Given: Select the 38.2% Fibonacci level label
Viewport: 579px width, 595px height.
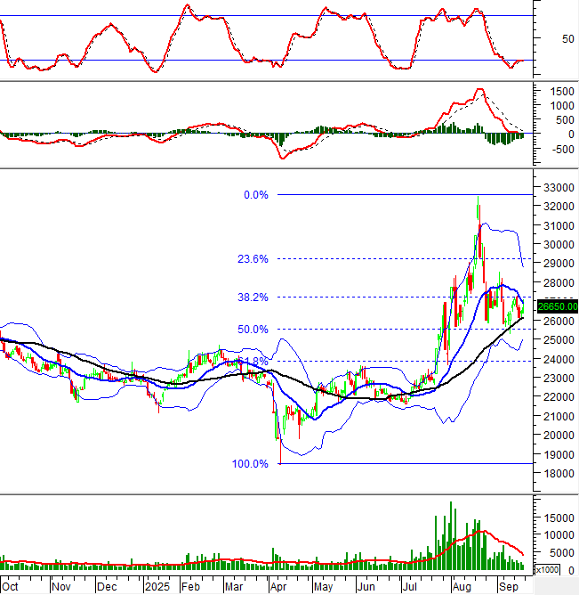Looking at the screenshot, I should (x=253, y=297).
